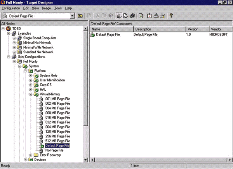Open the Configuration menu
233x169 pixels.
[x=10, y=8]
